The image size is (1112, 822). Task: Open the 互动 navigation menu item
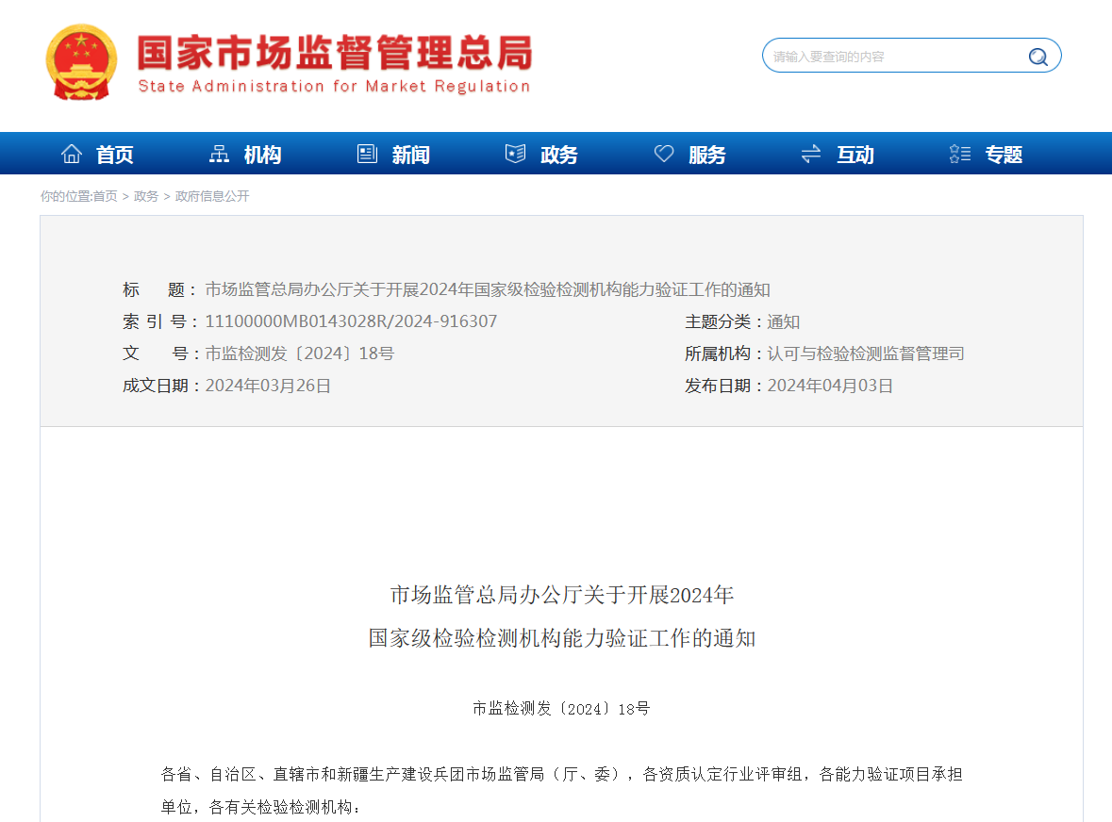tap(855, 155)
